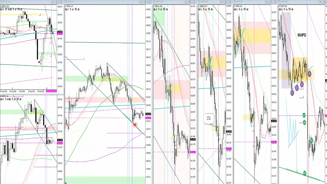
Task: Click the green checkmark overlapping the M1 candlesticks
Action: (x=312, y=140)
